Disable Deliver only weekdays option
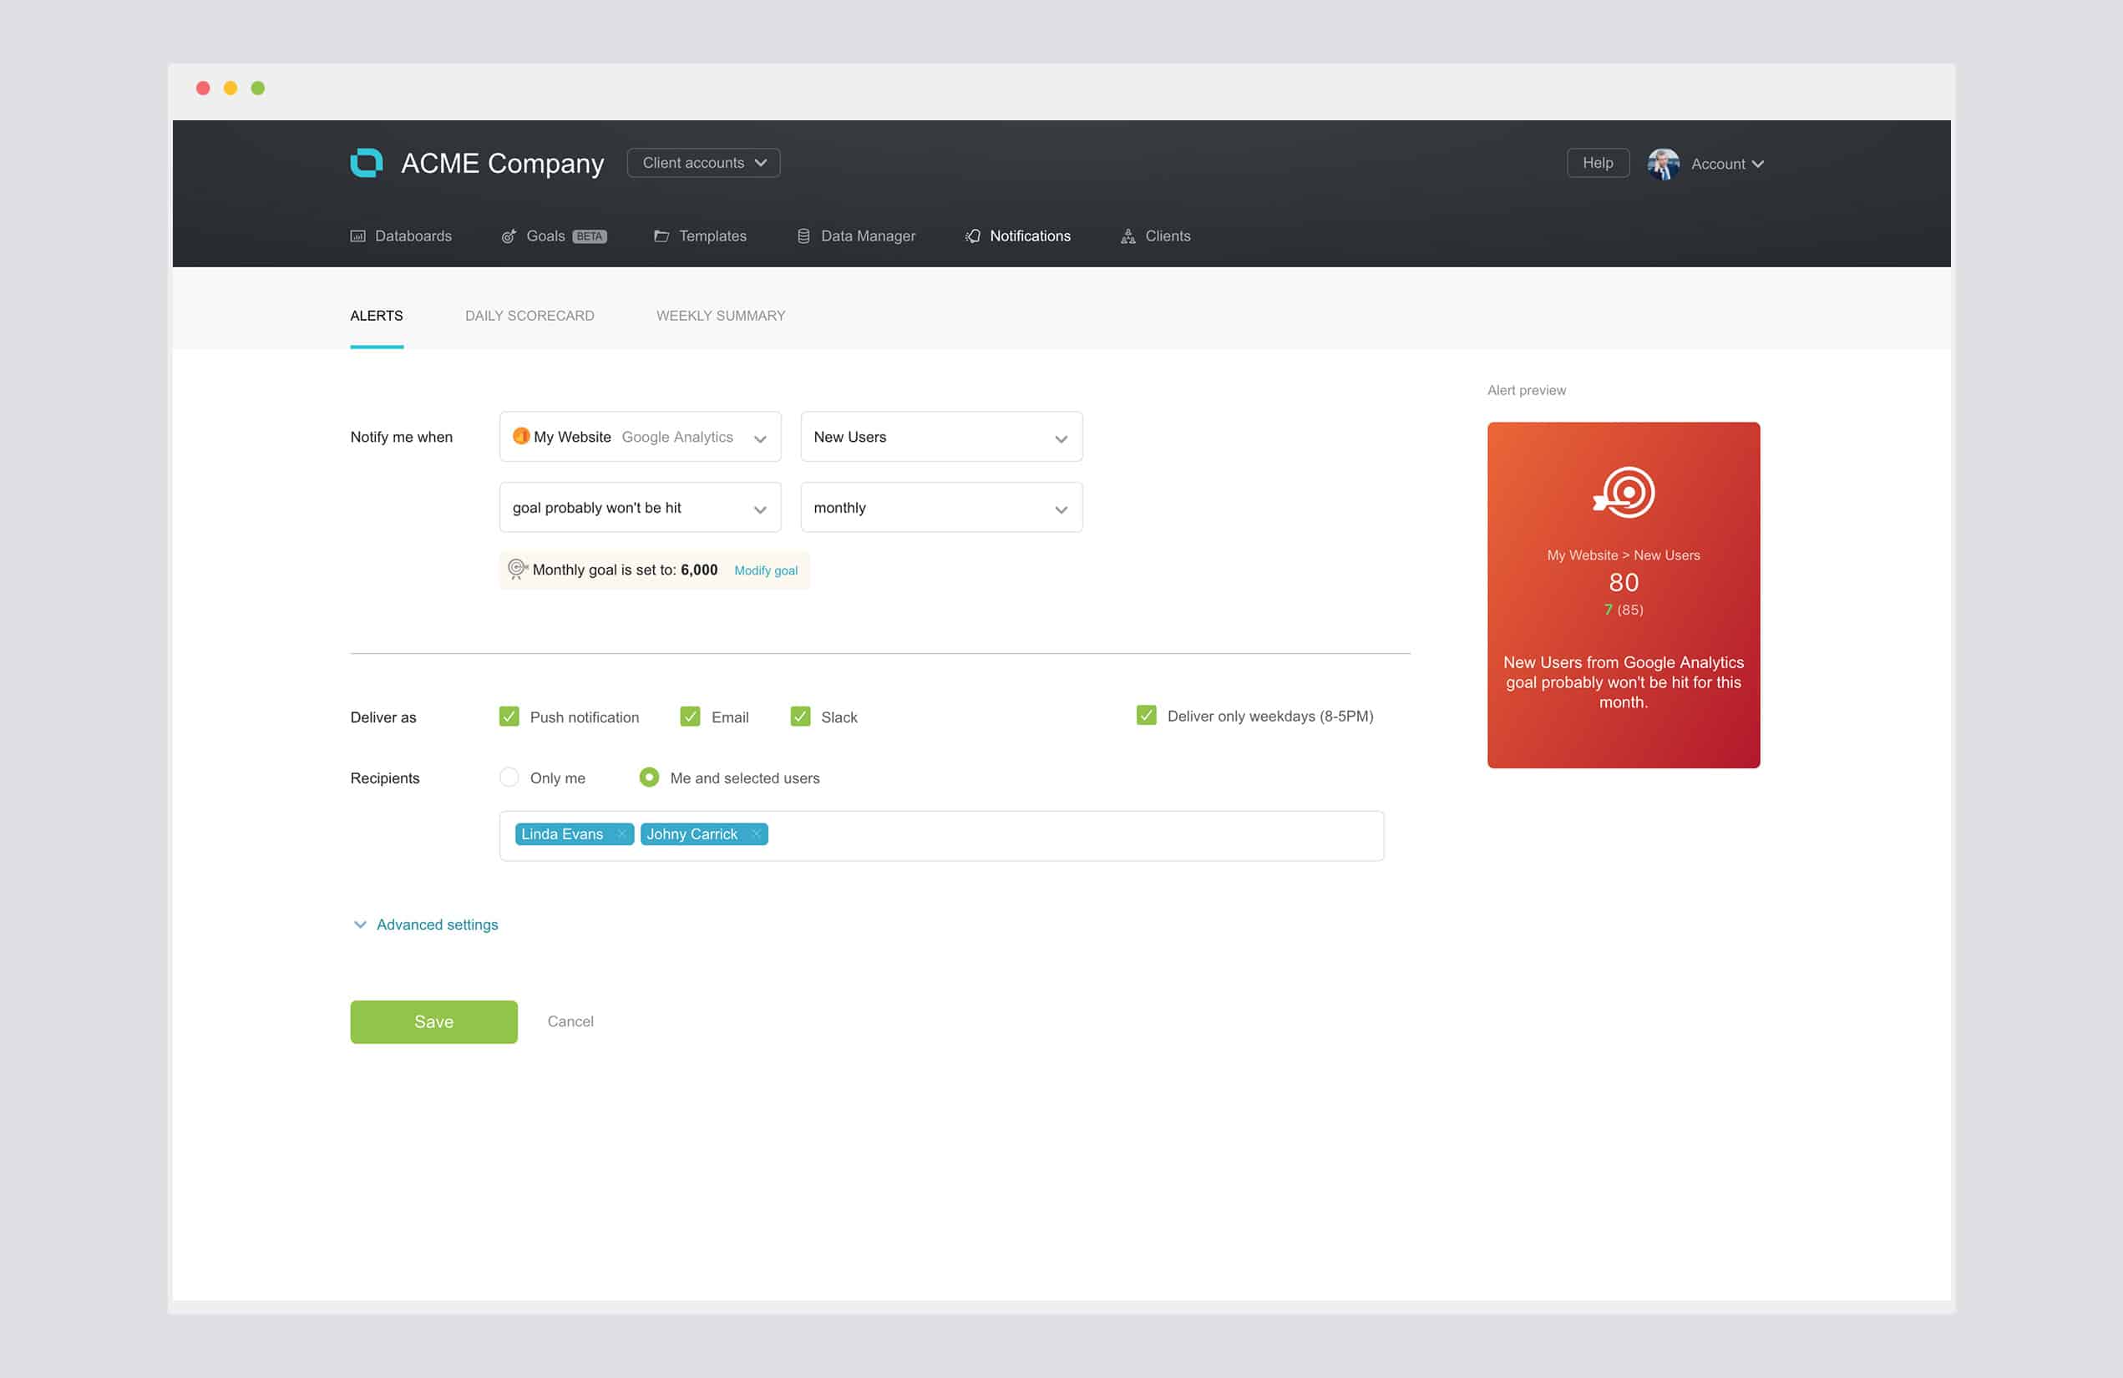This screenshot has height=1378, width=2123. [1146, 716]
